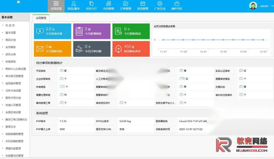Go to 触发订单/店铺状态 in sidebar
274x159 pixels.
16,120
